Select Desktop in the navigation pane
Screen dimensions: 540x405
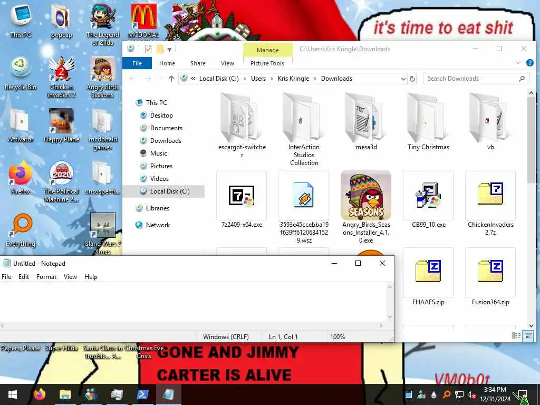click(161, 115)
